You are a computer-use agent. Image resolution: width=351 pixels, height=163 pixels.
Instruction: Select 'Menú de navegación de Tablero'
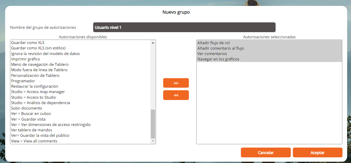pyautogui.click(x=40, y=65)
